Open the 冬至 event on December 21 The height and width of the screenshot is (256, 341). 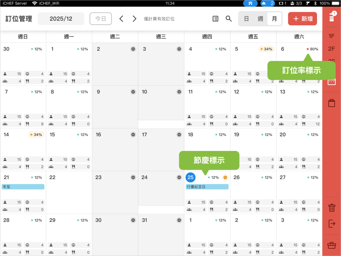pyautogui.click(x=23, y=187)
